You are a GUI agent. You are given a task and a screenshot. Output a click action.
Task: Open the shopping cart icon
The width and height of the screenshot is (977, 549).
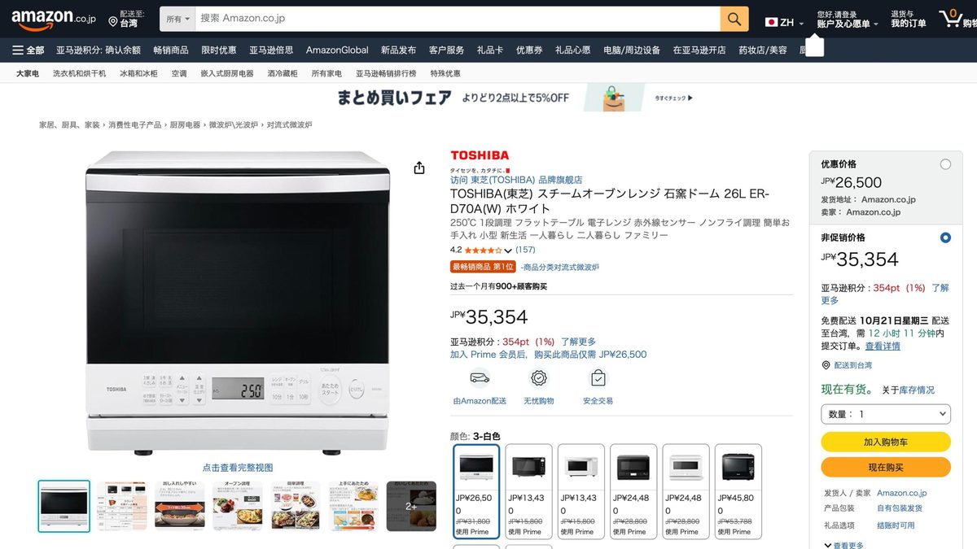pyautogui.click(x=951, y=18)
